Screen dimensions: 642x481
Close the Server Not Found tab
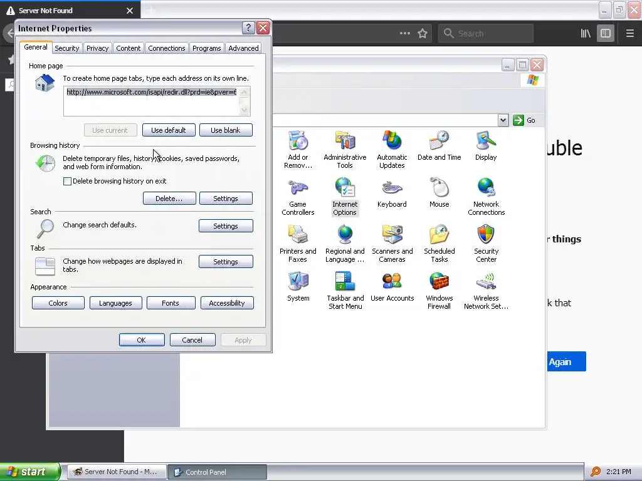tap(130, 11)
